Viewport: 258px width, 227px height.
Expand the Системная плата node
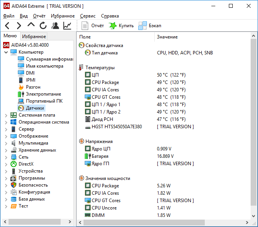[x=6, y=115]
